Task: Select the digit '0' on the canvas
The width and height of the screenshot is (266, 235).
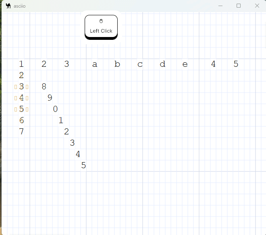Action: pyautogui.click(x=55, y=109)
